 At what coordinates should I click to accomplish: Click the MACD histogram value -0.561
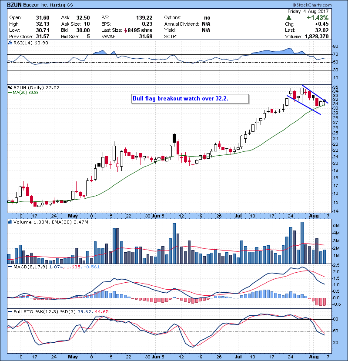pyautogui.click(x=92, y=267)
